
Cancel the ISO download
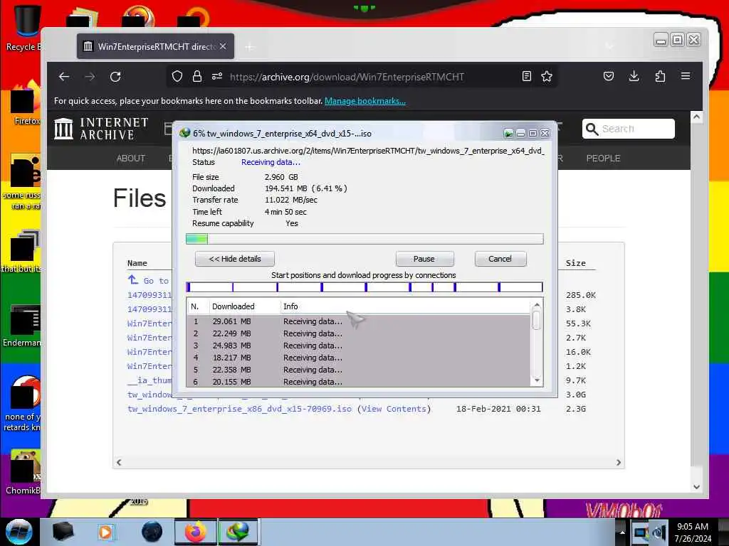[500, 259]
